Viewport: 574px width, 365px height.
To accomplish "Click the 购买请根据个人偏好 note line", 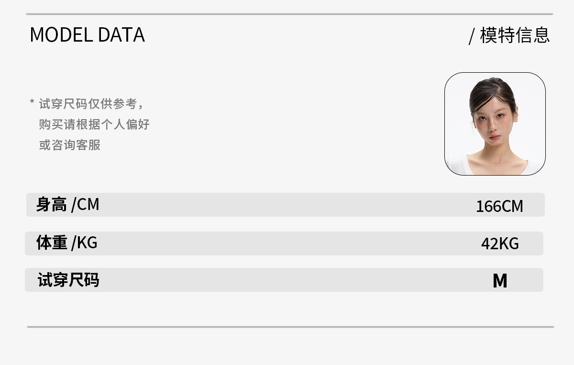I will (x=94, y=124).
